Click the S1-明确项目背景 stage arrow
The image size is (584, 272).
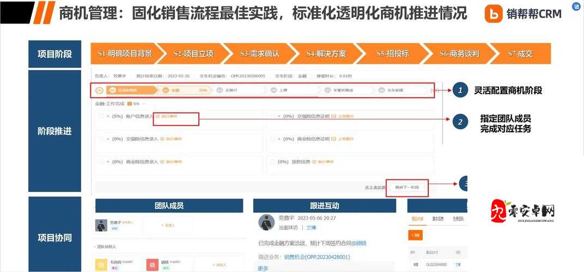[125, 54]
